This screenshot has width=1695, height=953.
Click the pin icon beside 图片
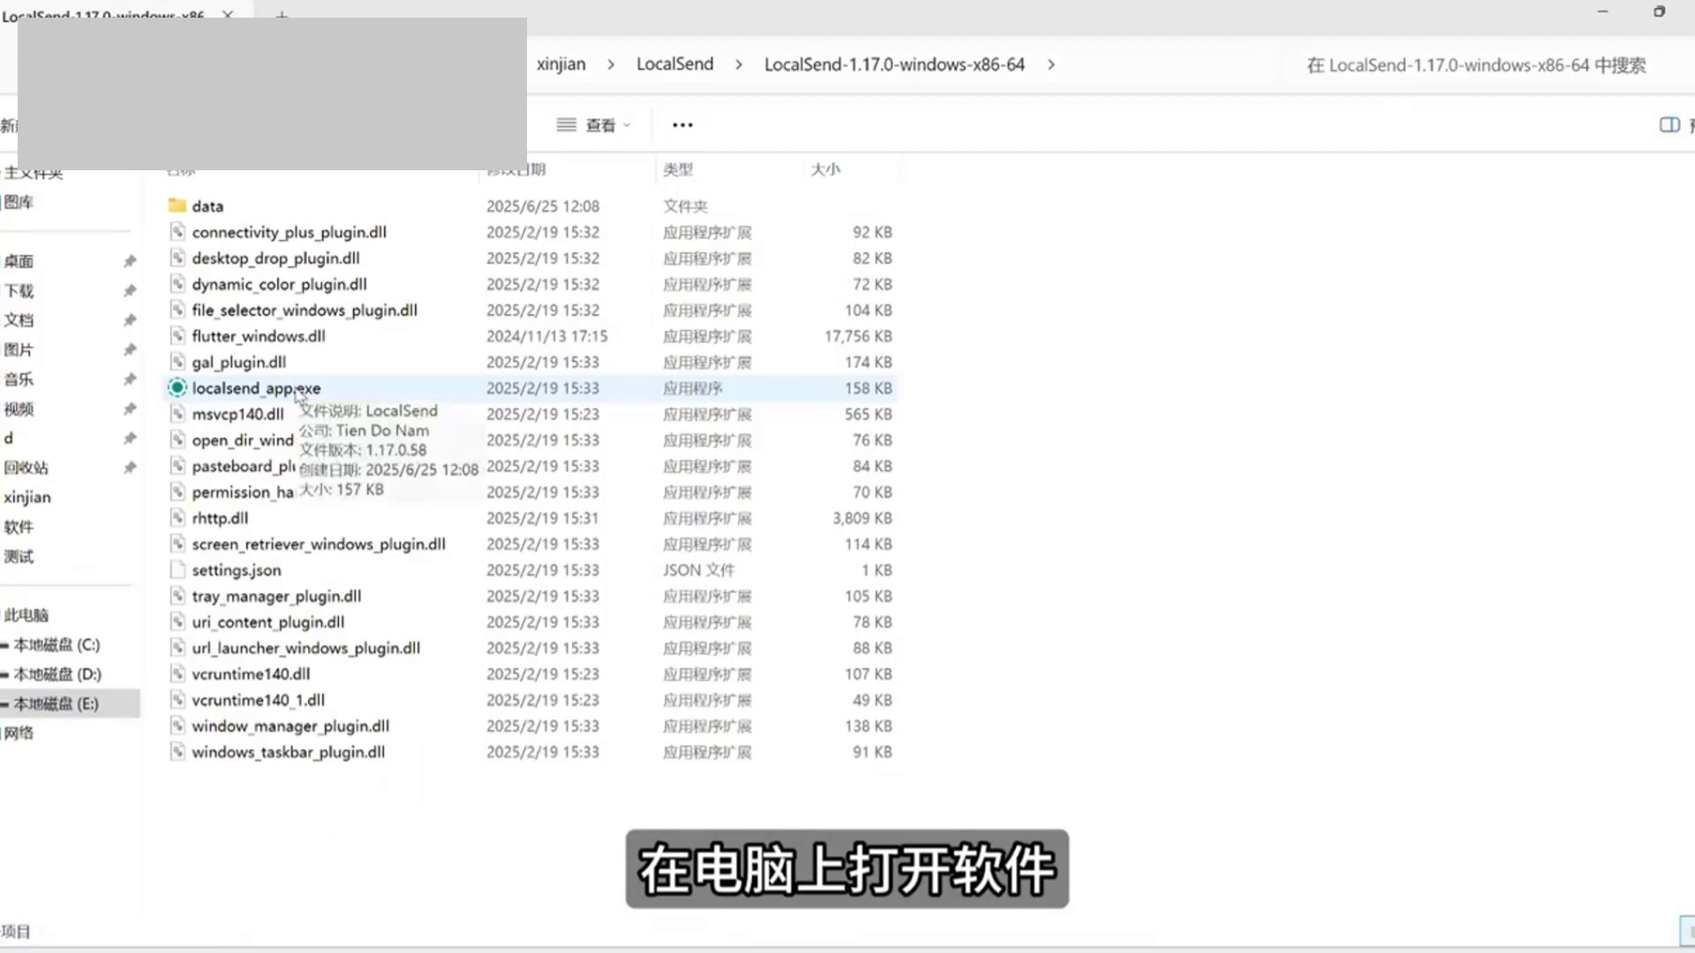click(130, 350)
